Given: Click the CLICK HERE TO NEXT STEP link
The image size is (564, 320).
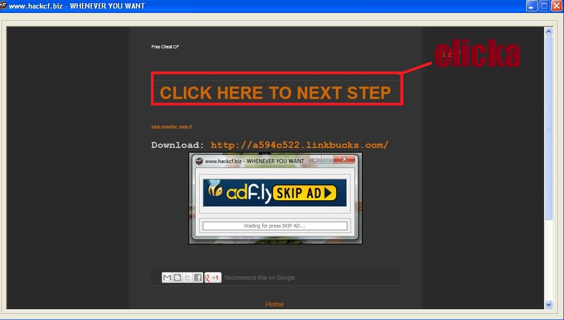Looking at the screenshot, I should [x=275, y=93].
